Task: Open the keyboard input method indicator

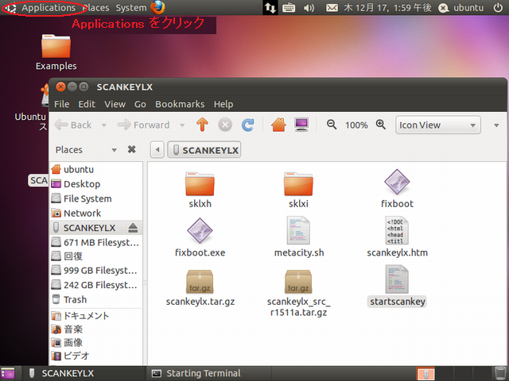Action: tap(289, 7)
